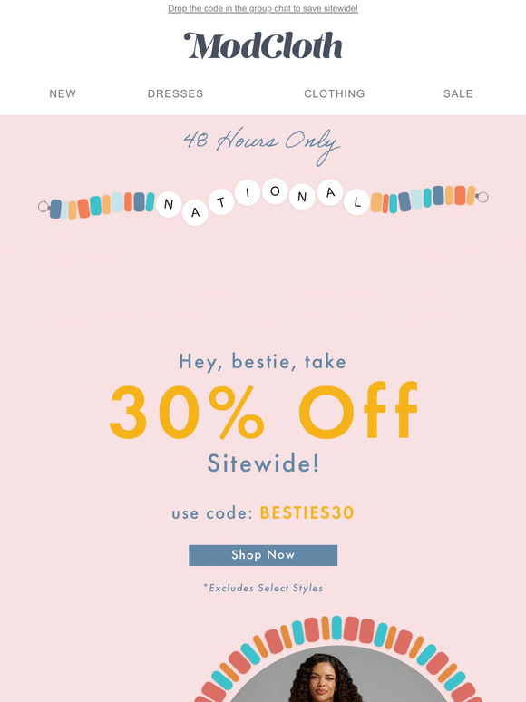Image resolution: width=526 pixels, height=702 pixels.
Task: Follow the 'Drop the code' top link
Action: (263, 8)
